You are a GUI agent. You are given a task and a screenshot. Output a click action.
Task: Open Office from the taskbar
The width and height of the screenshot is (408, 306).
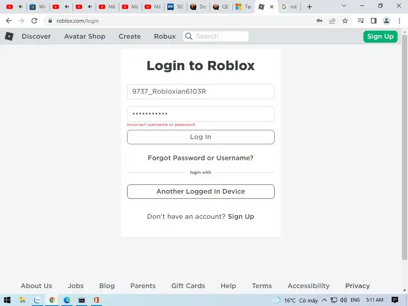(x=96, y=300)
